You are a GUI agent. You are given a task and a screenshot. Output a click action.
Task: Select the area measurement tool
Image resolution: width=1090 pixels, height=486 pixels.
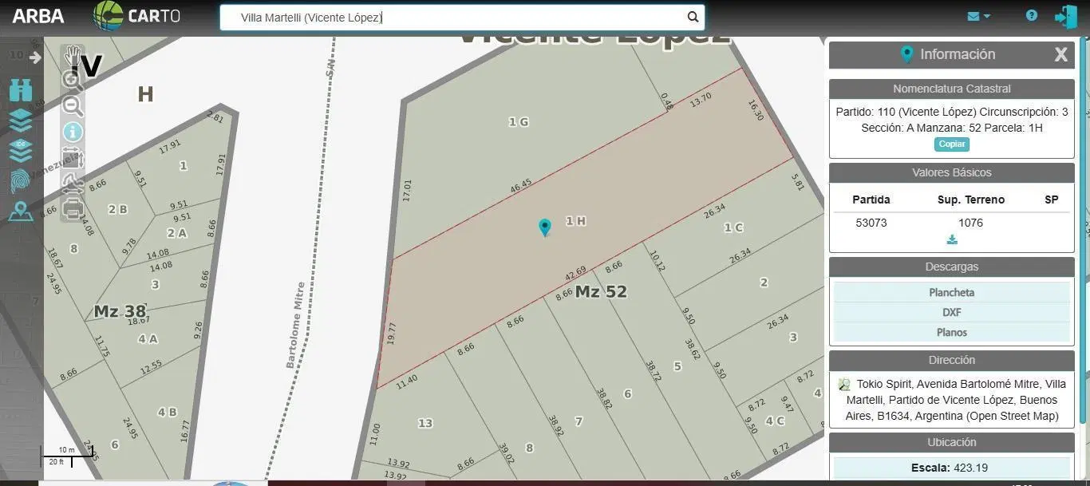[73, 158]
